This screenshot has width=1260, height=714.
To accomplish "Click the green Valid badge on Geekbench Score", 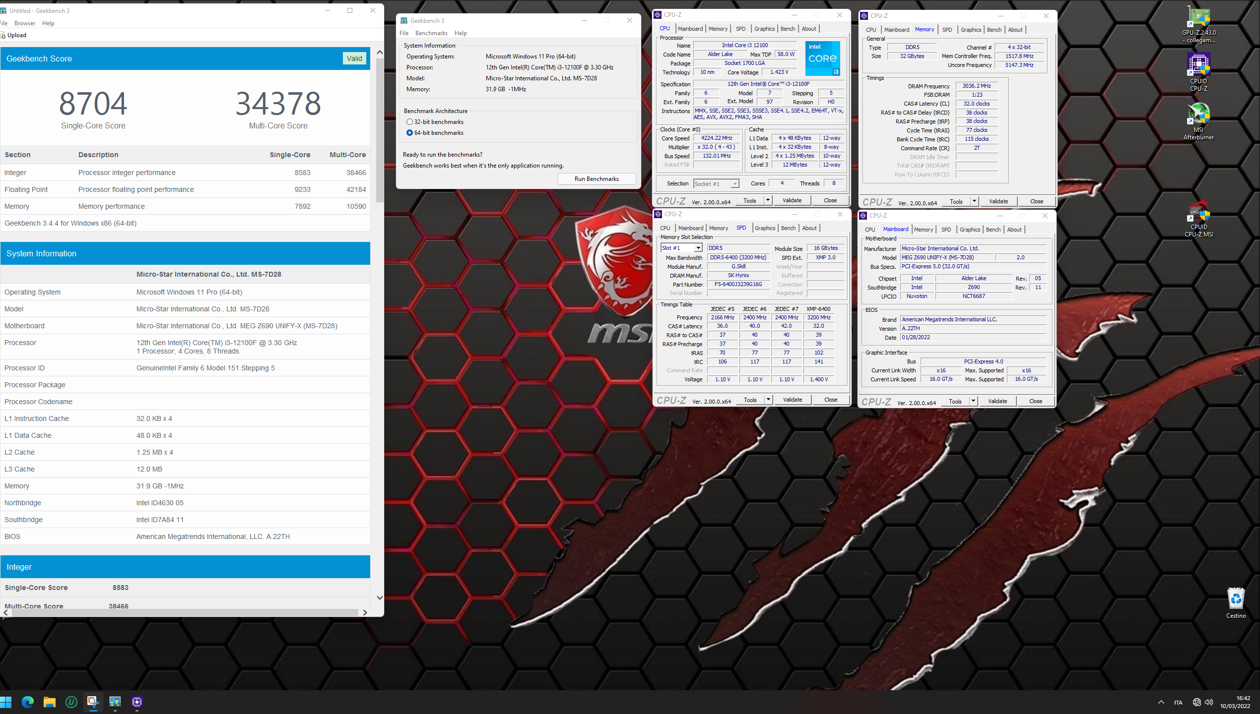I will (x=354, y=59).
